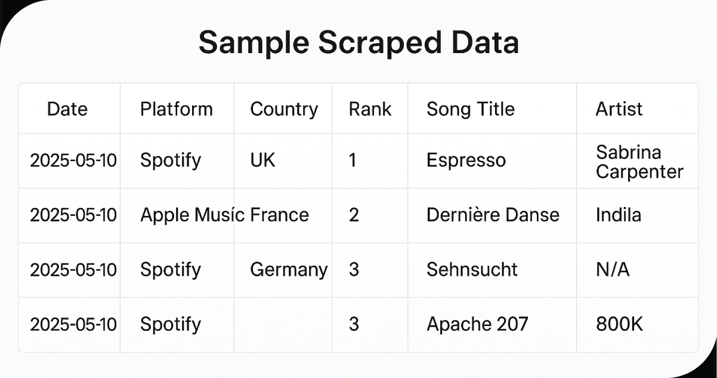Image resolution: width=717 pixels, height=378 pixels.
Task: Click the Espresso song title cell
Action: coord(466,160)
